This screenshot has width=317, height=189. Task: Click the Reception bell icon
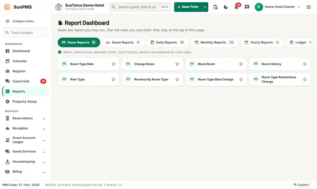pyautogui.click(x=7, y=128)
